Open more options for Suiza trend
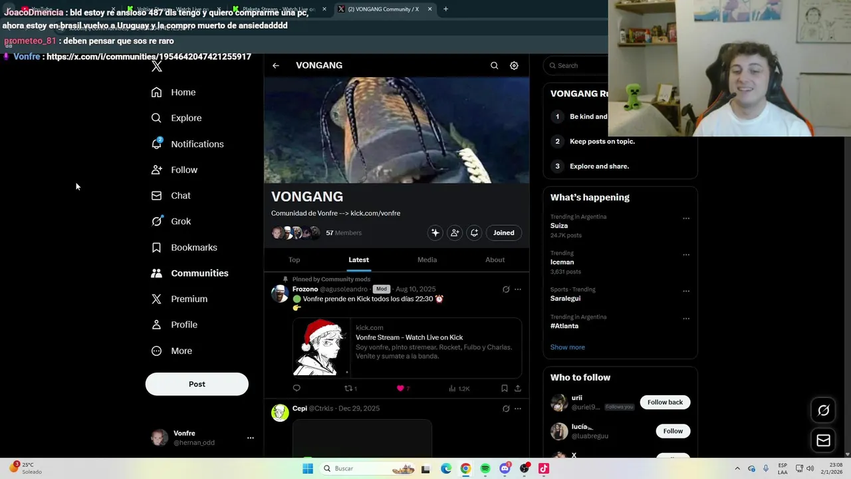 click(686, 218)
